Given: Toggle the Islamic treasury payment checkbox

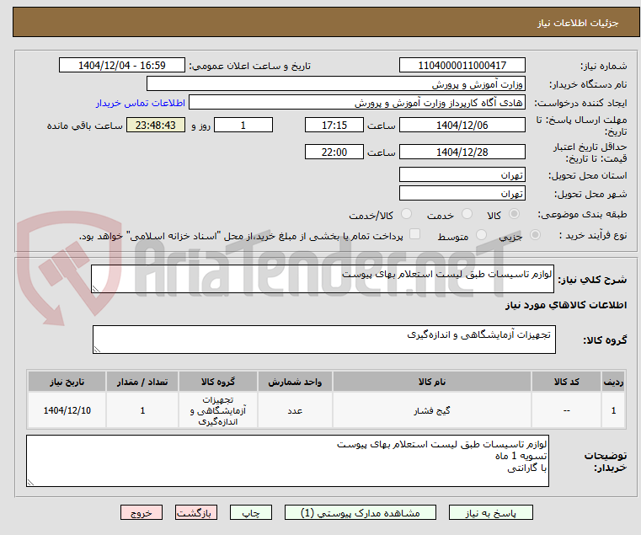Looking at the screenshot, I should pyautogui.click(x=414, y=234).
